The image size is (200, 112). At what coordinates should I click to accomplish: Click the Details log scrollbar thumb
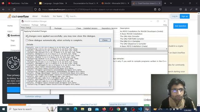tap(109, 83)
